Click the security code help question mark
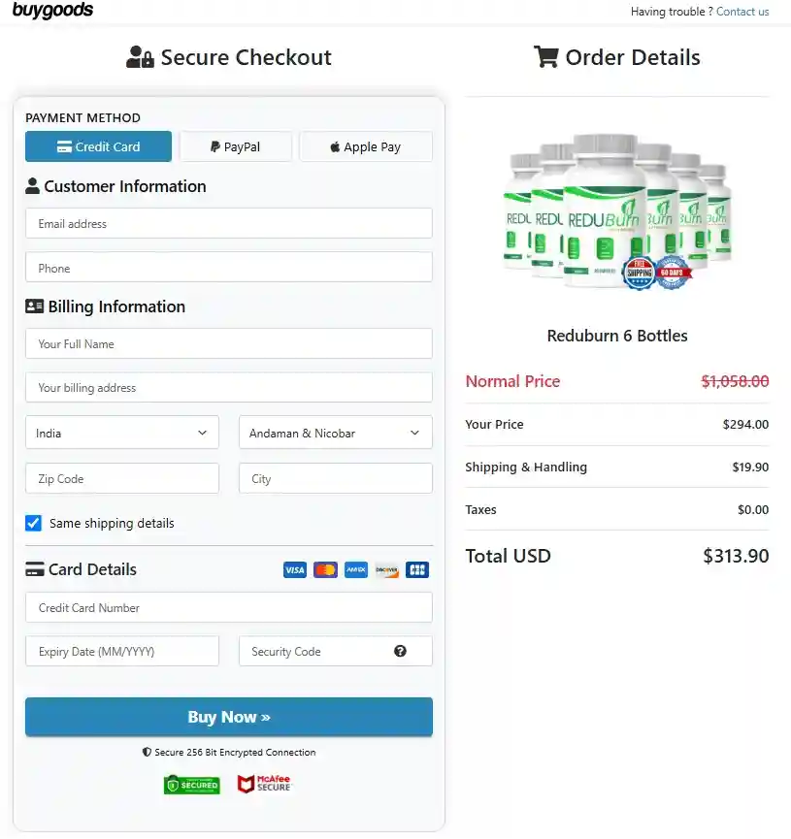Image resolution: width=791 pixels, height=839 pixels. click(400, 651)
